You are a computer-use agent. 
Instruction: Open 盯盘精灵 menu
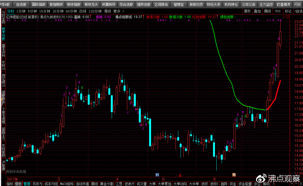point(284,4)
